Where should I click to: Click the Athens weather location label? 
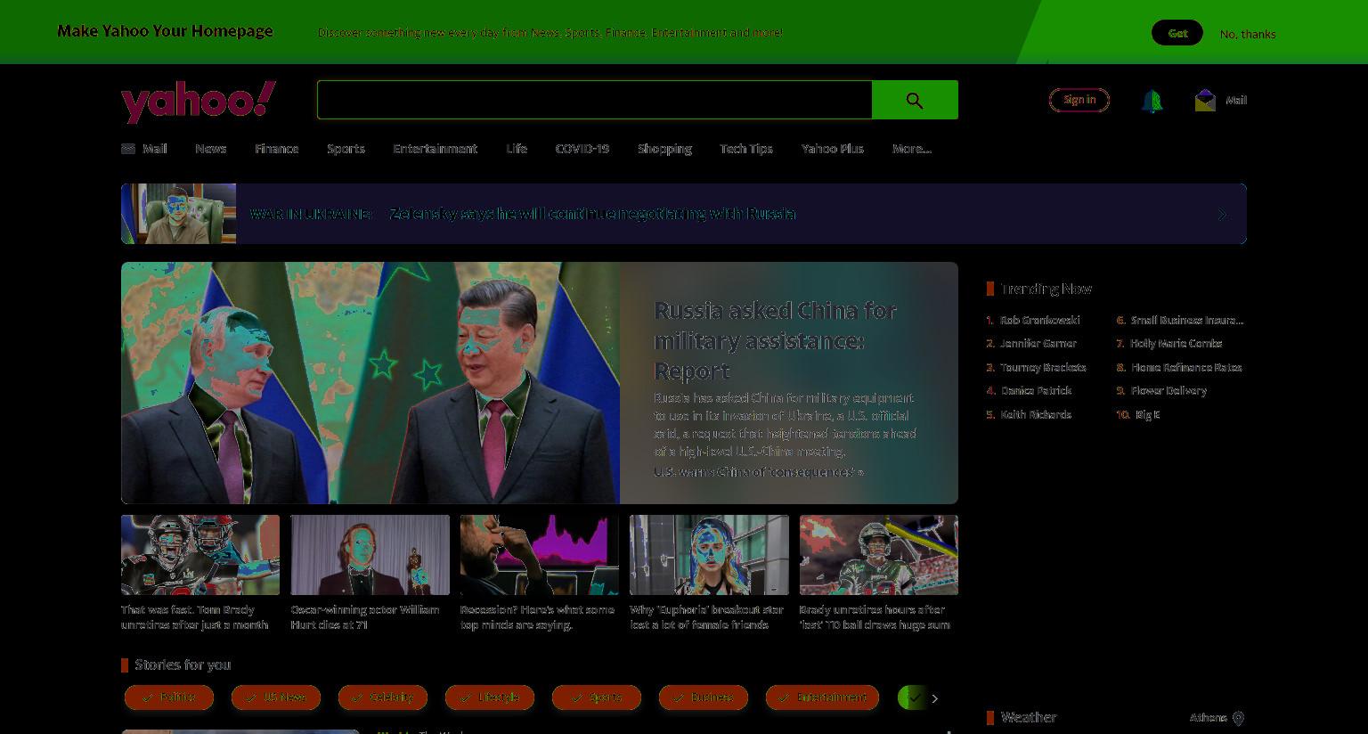(1209, 718)
